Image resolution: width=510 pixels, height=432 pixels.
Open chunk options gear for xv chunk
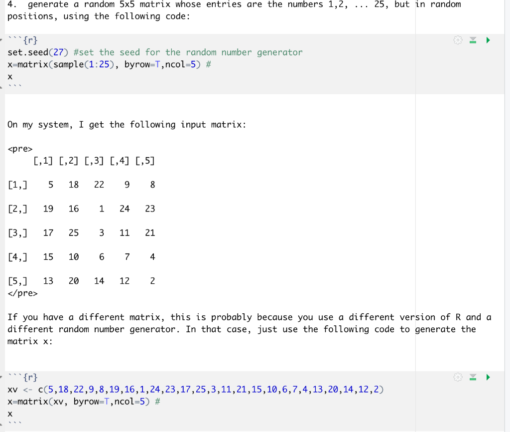pos(458,377)
